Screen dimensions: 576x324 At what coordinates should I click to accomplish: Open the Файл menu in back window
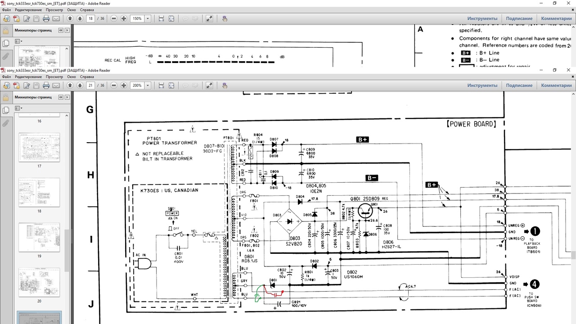(x=6, y=9)
